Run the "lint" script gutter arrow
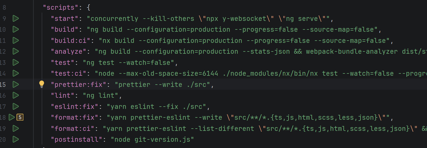 pos(16,95)
